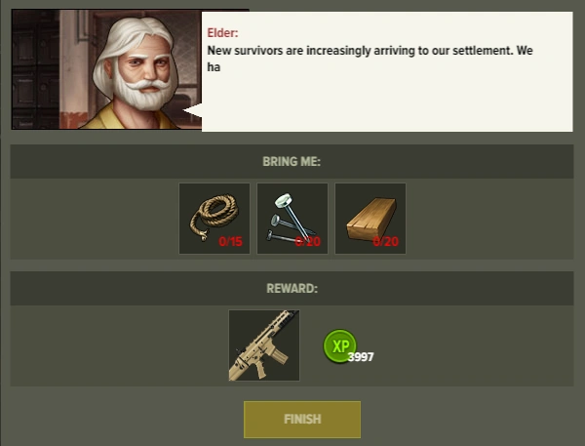The height and width of the screenshot is (446, 585).
Task: Click the green XP reward badge
Action: (x=339, y=345)
